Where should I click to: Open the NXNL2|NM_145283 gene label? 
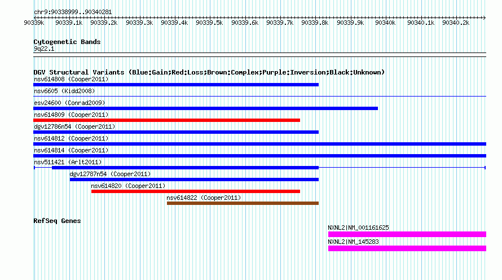[353, 242]
